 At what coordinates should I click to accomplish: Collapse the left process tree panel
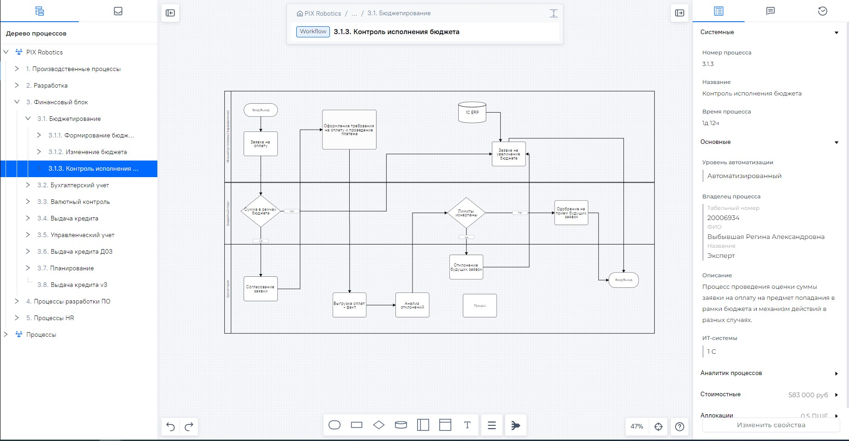click(170, 13)
